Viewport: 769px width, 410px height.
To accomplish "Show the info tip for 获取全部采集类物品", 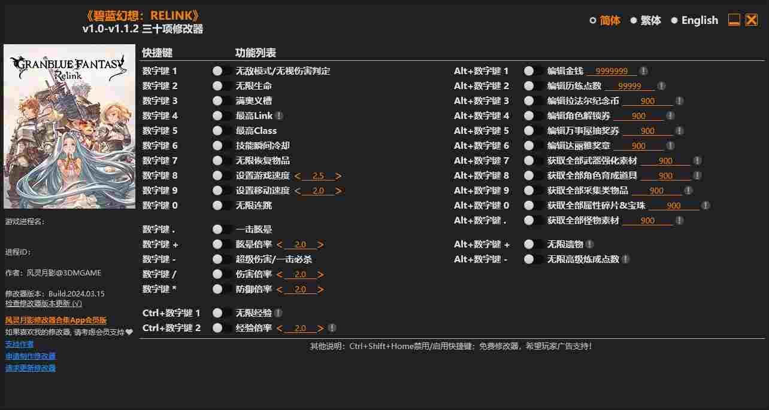I will (688, 191).
